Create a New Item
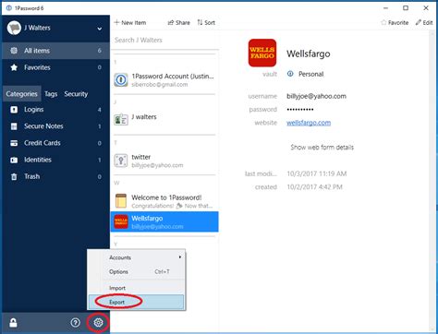 pos(130,22)
